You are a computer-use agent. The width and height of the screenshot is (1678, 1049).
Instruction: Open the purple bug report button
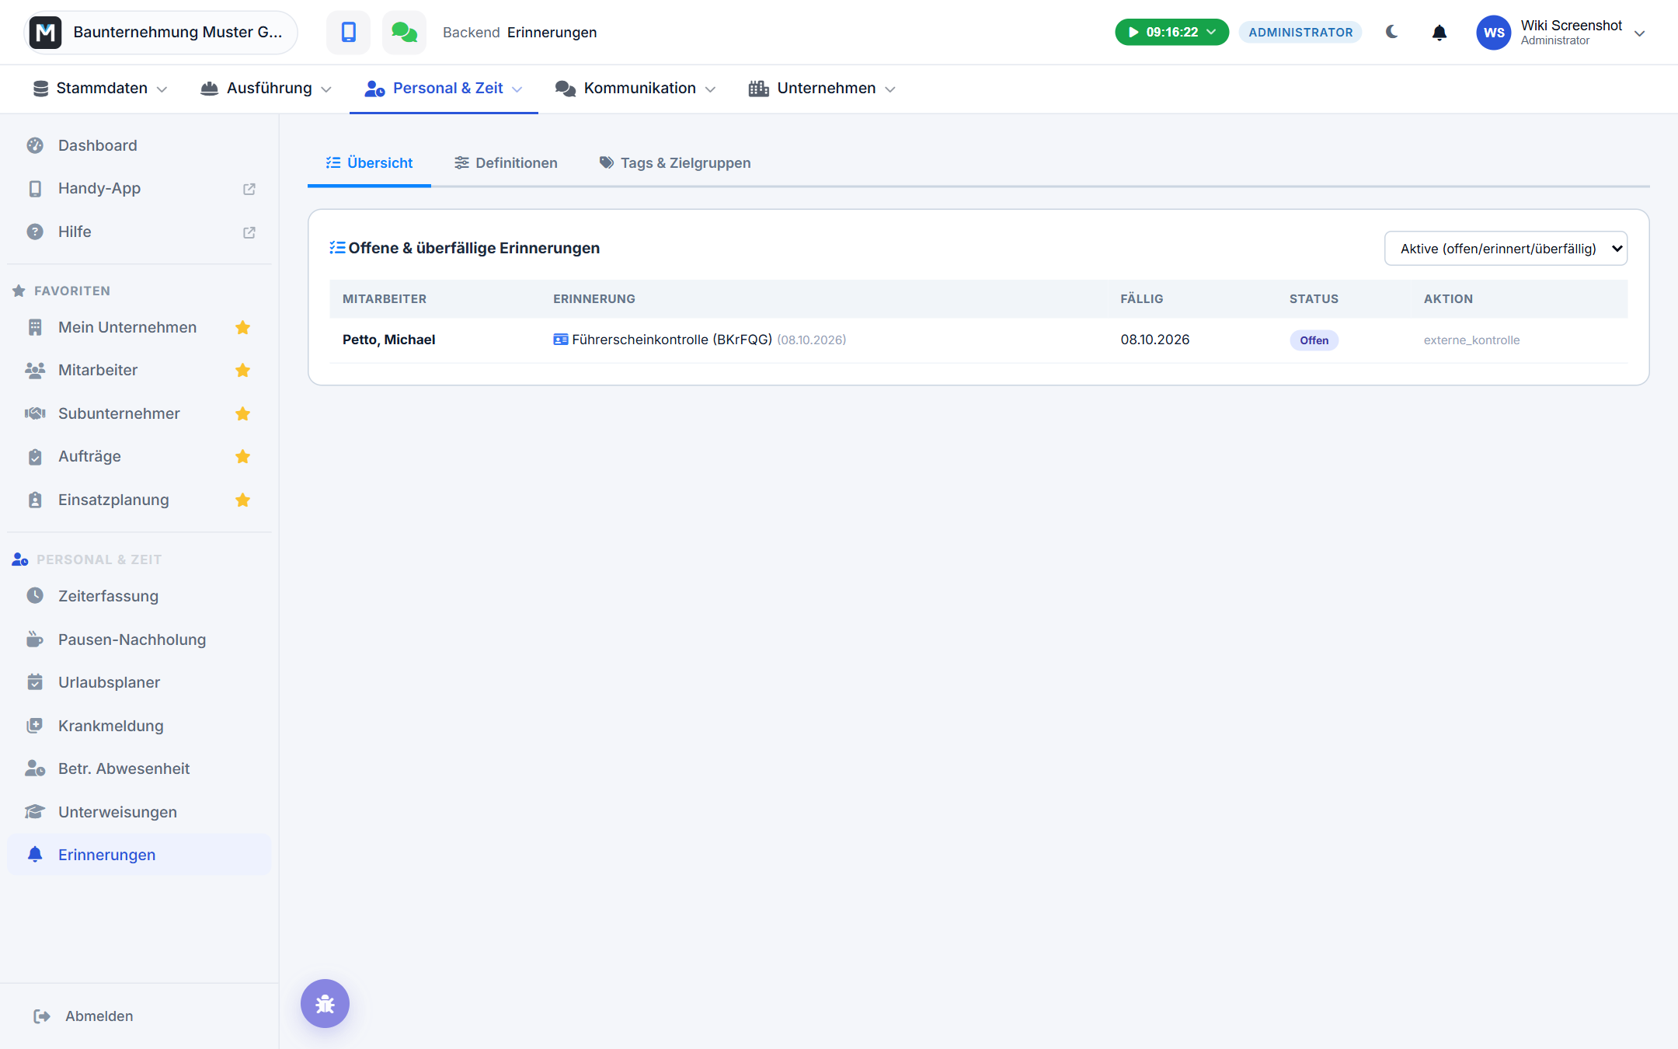(325, 1003)
